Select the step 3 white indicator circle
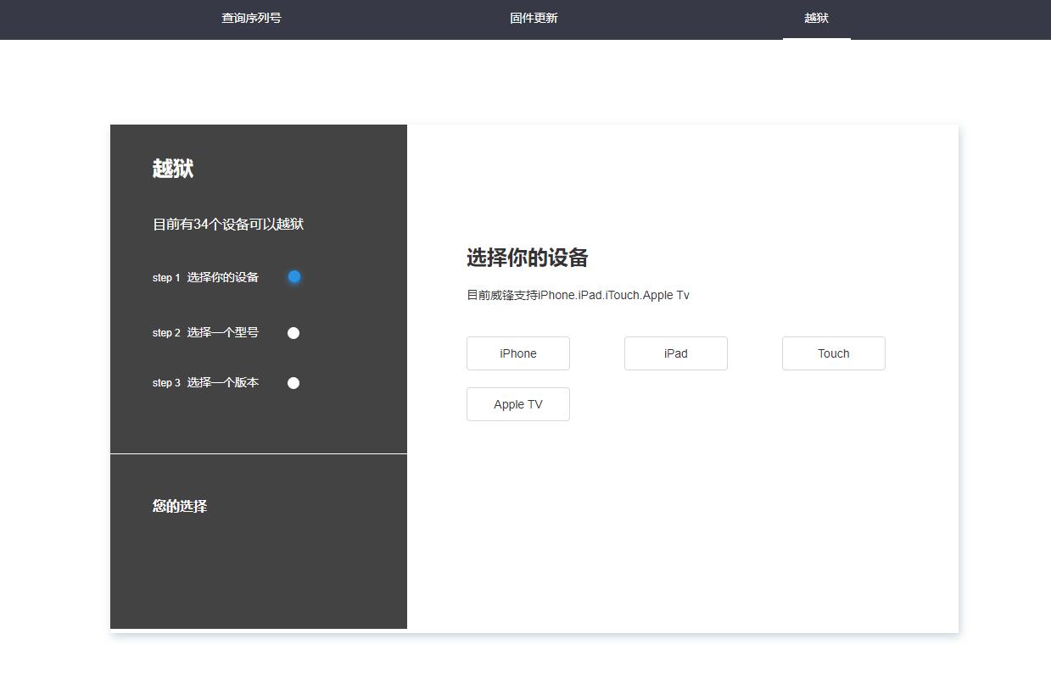Screen dimensions: 1051x678 (293, 382)
